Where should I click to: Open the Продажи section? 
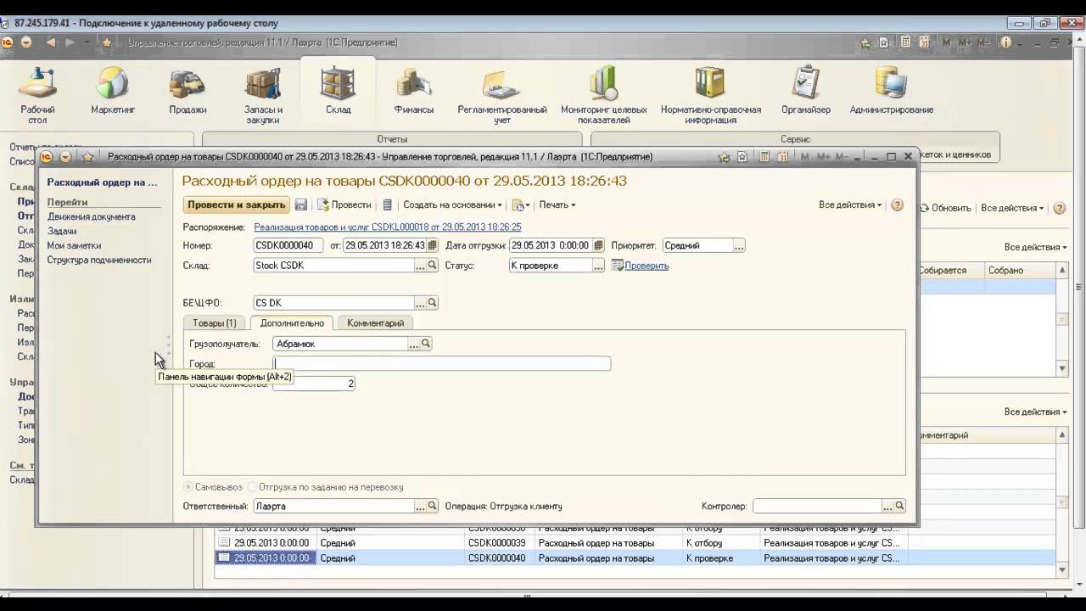(188, 90)
